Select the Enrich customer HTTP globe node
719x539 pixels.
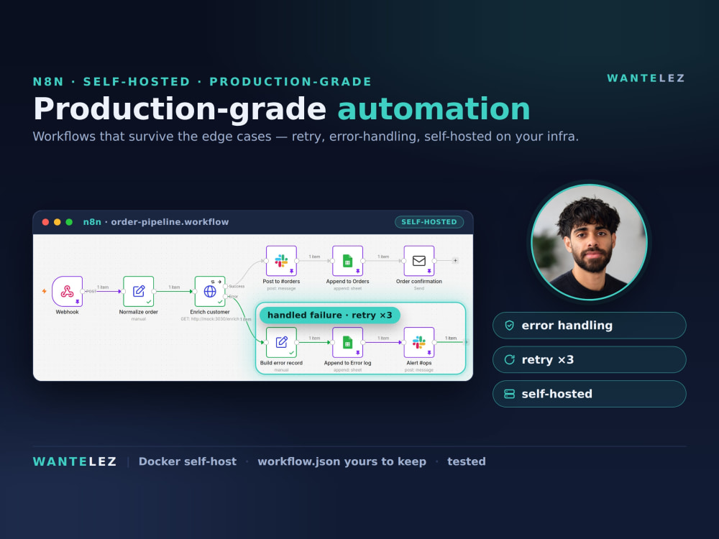[x=209, y=291]
